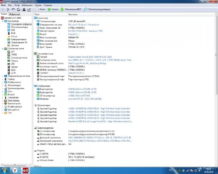The height and width of the screenshot is (174, 218).
Task: Open the Сервис menu
Action: [38, 5]
